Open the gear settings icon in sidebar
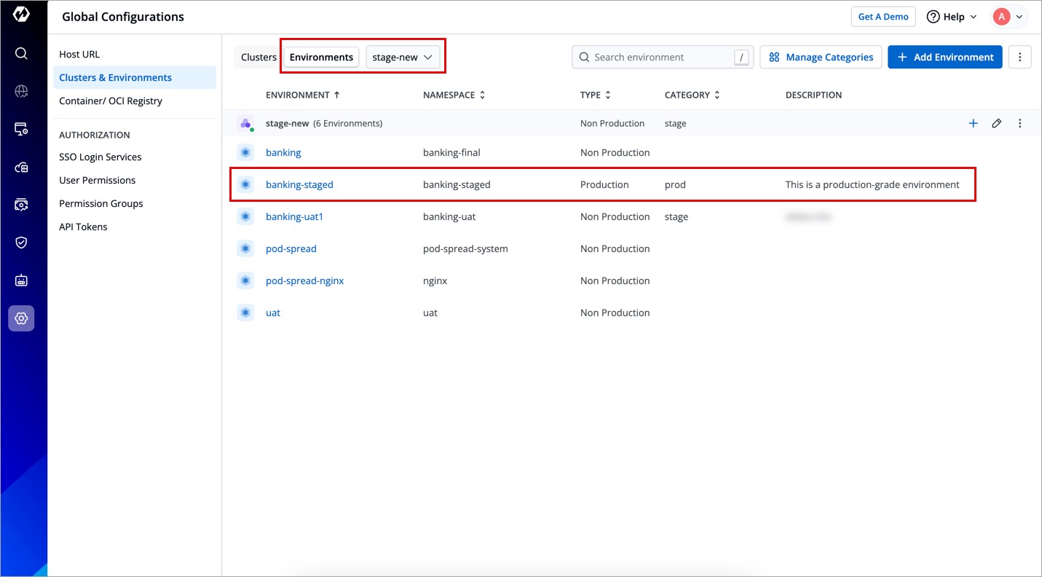Viewport: 1042px width, 577px height. pos(21,318)
